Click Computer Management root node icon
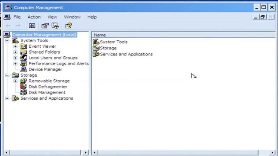278x156 pixels. [x=7, y=35]
